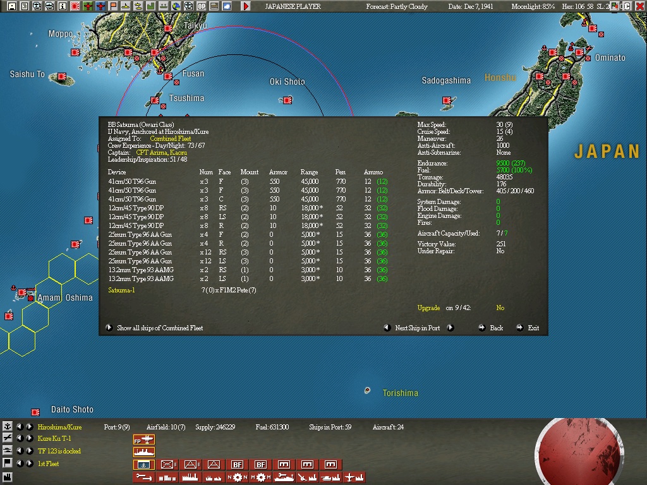
Task: Open the Combined Fleet assignment link
Action: (x=171, y=138)
